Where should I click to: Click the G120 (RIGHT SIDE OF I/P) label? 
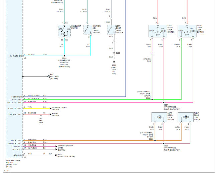tap(66, 155)
